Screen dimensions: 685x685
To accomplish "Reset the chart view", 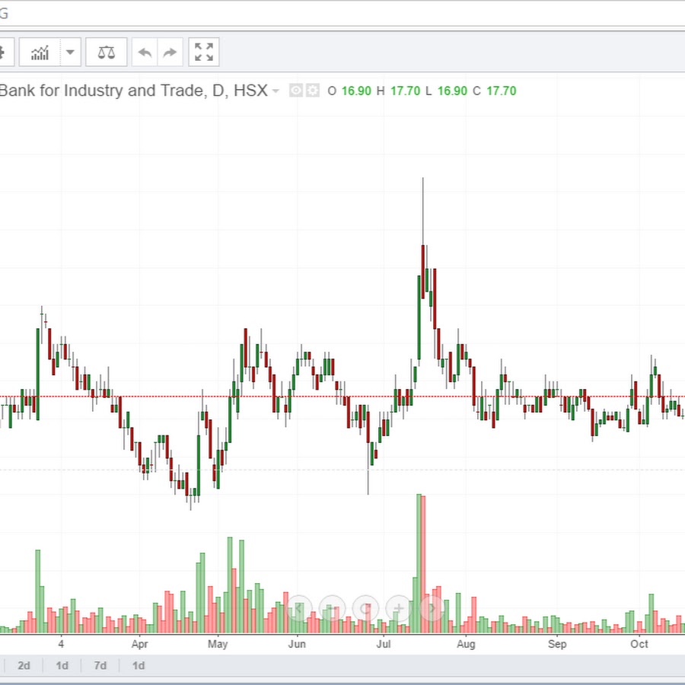I will point(366,608).
